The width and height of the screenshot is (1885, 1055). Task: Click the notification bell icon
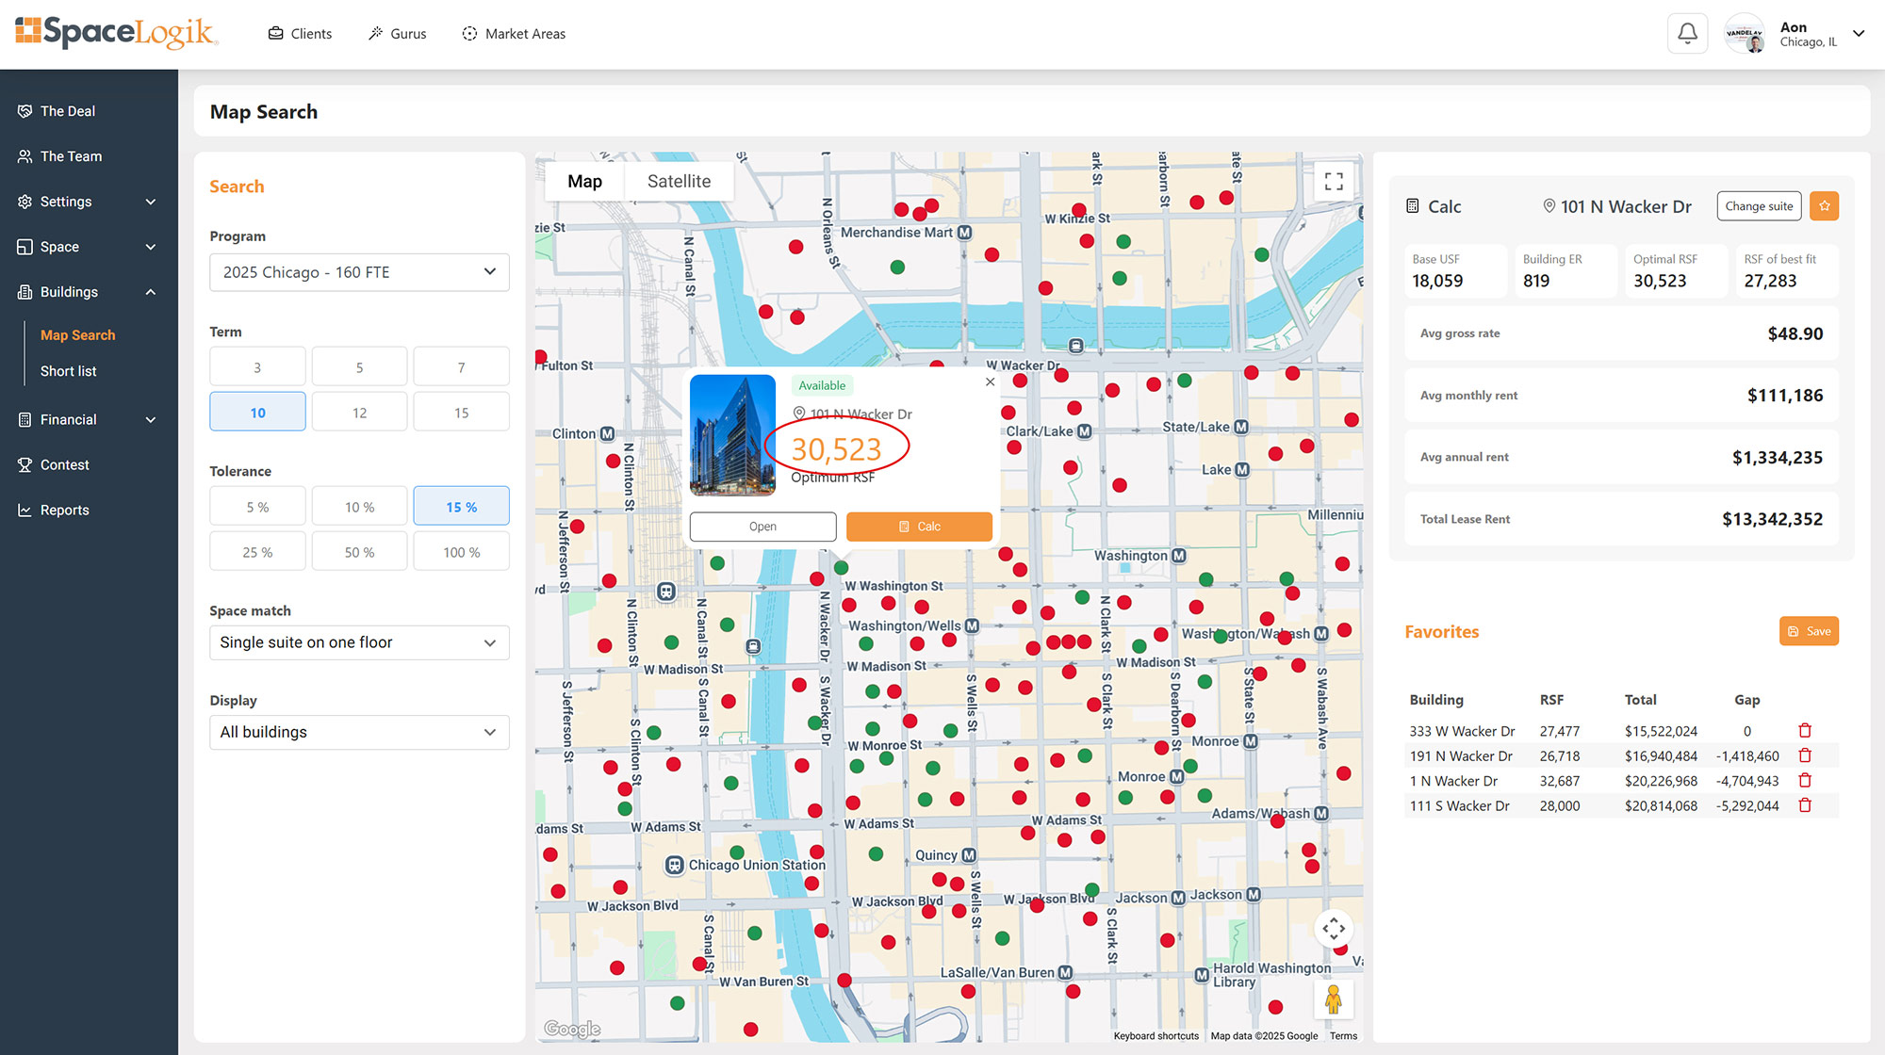point(1687,34)
